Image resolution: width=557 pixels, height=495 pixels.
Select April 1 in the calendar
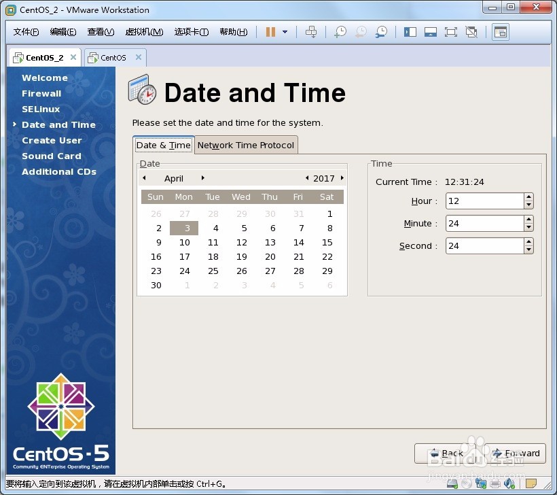click(329, 214)
